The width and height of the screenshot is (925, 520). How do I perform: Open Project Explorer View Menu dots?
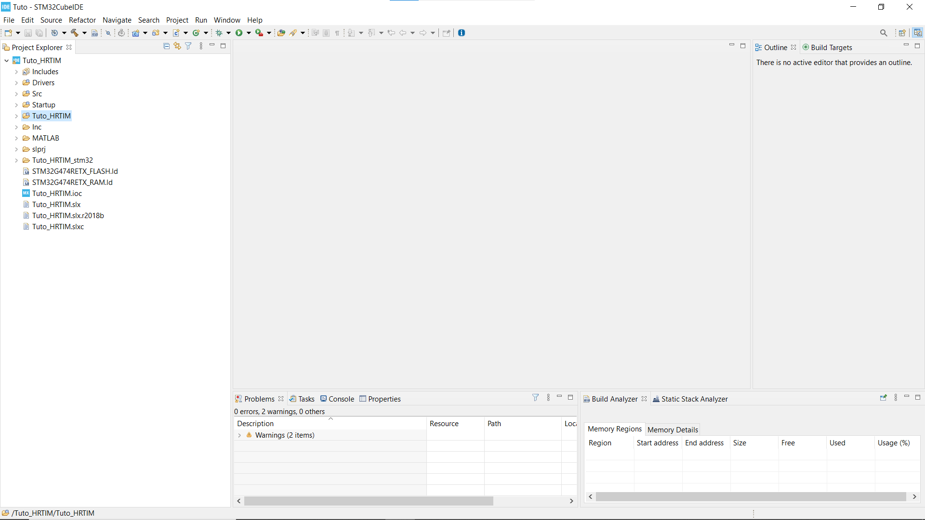(201, 46)
